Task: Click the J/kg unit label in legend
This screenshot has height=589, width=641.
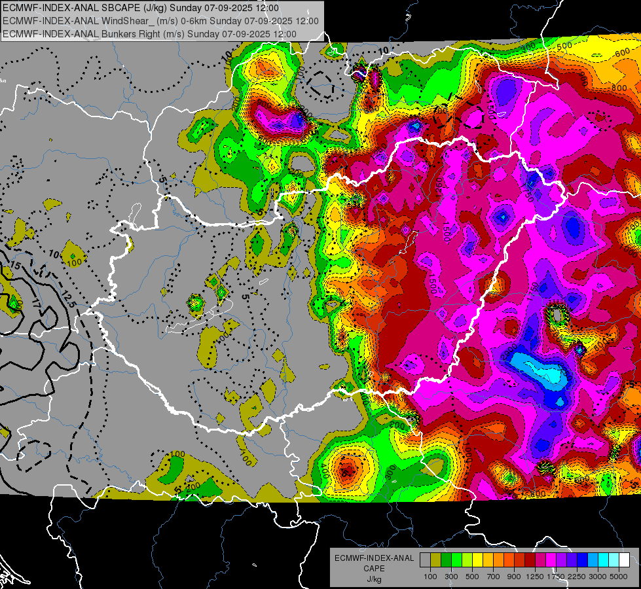Action: coord(373,579)
